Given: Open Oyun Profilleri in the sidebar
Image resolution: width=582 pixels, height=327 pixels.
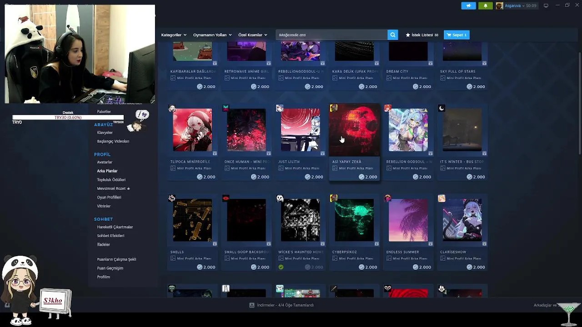Looking at the screenshot, I should pyautogui.click(x=109, y=198).
